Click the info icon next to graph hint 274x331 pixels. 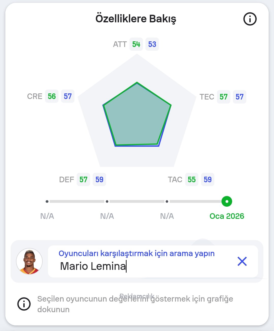(x=24, y=304)
